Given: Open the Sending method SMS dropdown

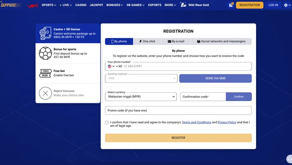Looking at the screenshot, I should tap(141, 79).
